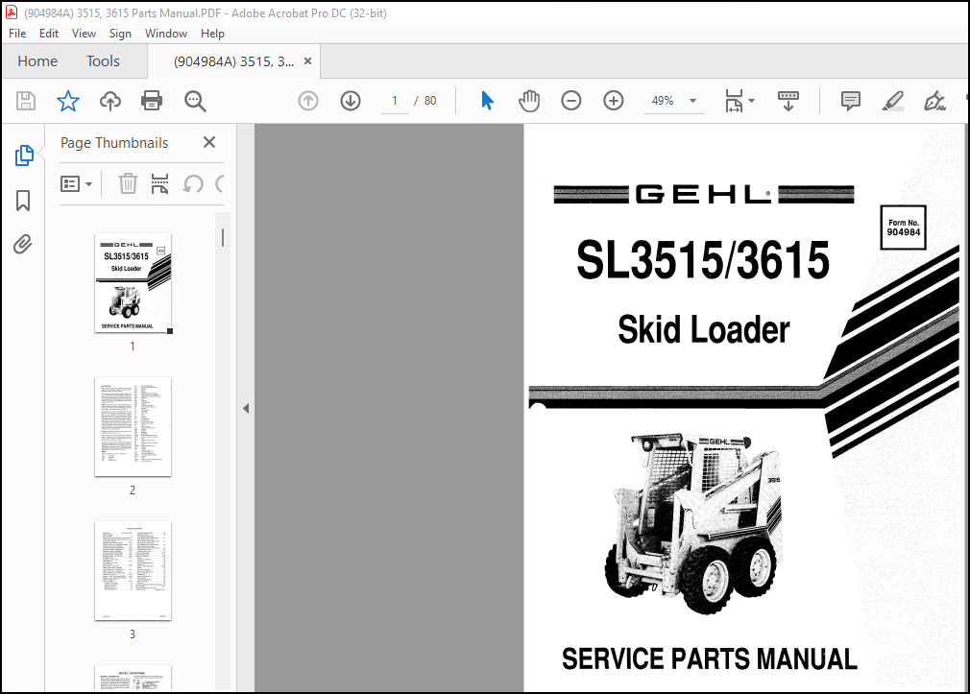
Task: Expand the fit page options arrow
Action: 752,101
